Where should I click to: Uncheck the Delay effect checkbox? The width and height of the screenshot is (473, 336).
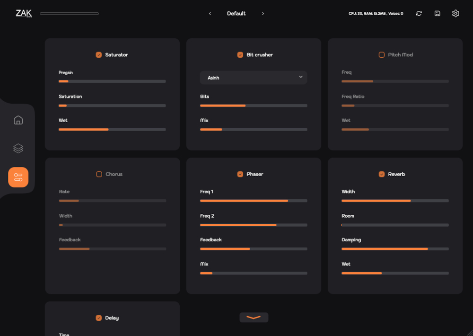[99, 318]
